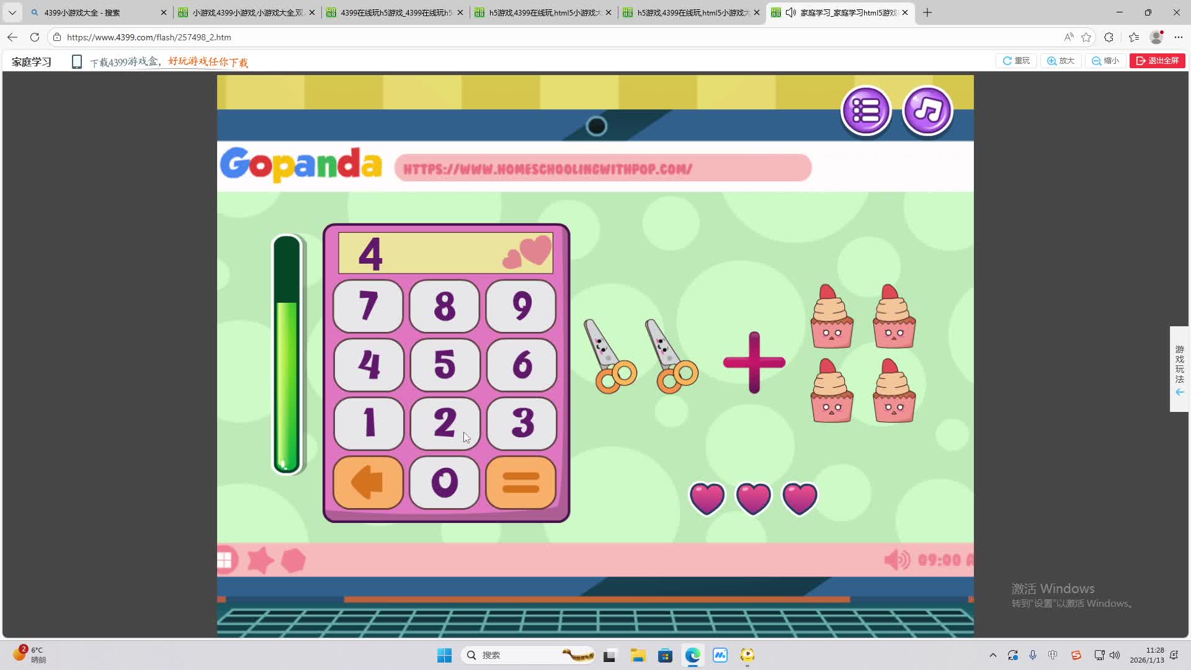This screenshot has width=1191, height=670.
Task: Click the 重玩 replay button
Action: (1016, 61)
